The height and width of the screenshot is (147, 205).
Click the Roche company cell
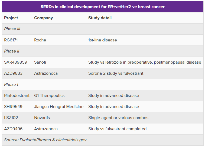coord(40,40)
